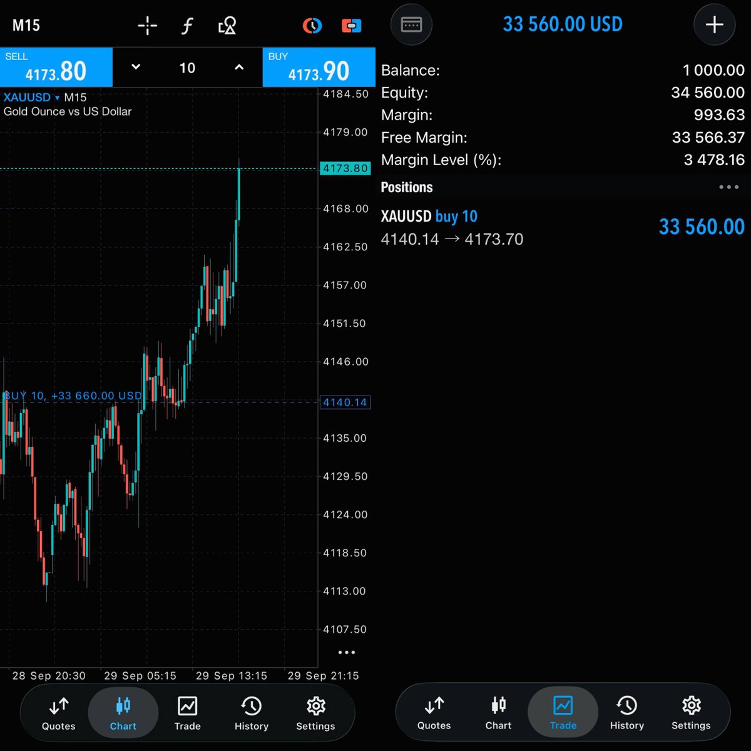
Task: Open the XAUUSD buy 10 position
Action: click(x=563, y=228)
